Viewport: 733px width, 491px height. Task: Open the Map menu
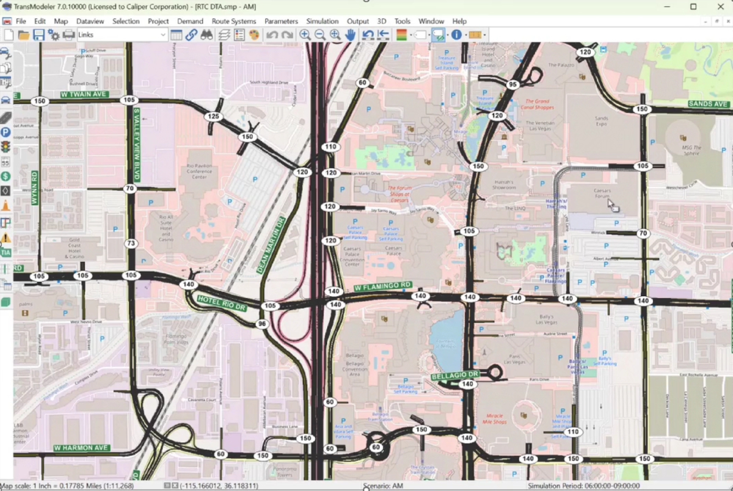[61, 21]
